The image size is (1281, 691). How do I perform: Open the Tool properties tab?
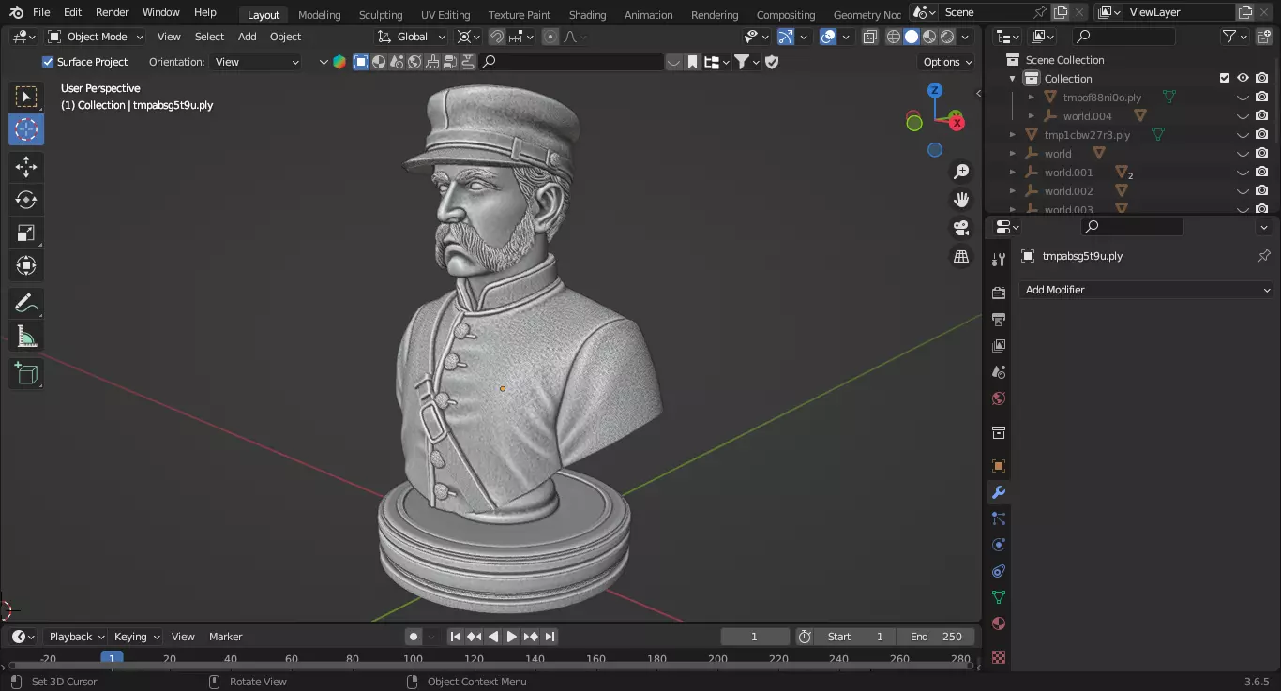(x=999, y=260)
